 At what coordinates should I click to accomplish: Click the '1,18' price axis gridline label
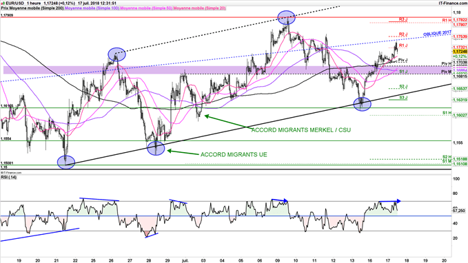[x=457, y=12]
